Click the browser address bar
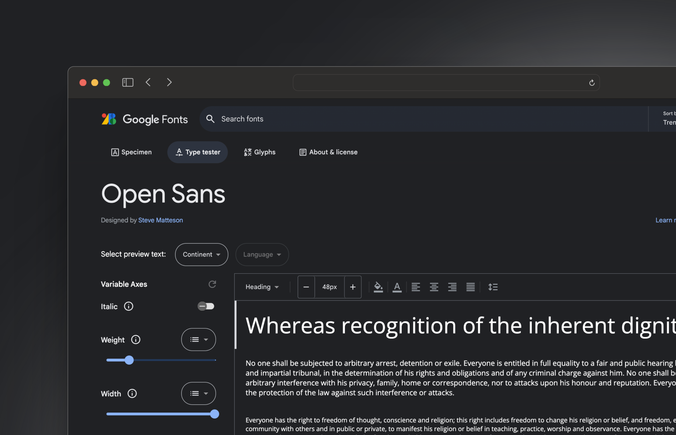676x435 pixels. coord(446,83)
